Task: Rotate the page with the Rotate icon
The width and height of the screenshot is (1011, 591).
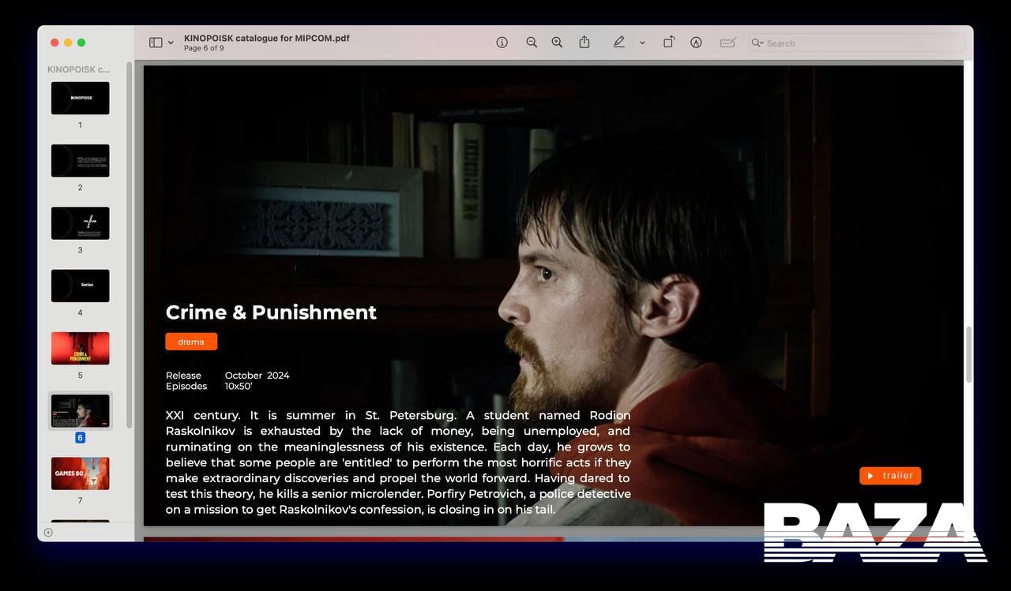Action: point(668,43)
